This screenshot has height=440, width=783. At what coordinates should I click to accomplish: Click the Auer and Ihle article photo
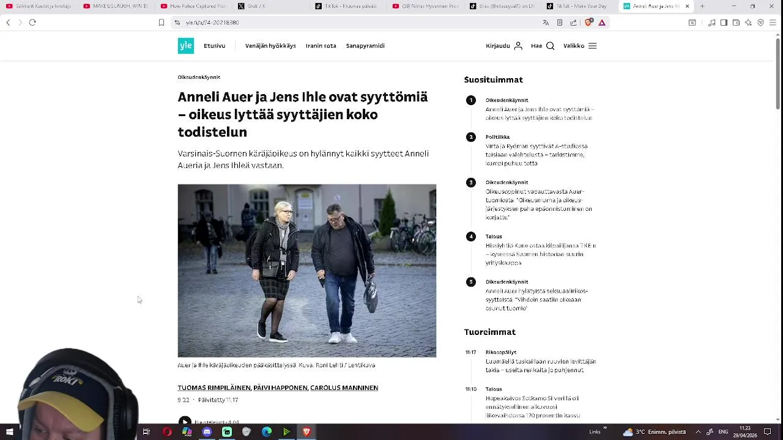click(x=307, y=271)
